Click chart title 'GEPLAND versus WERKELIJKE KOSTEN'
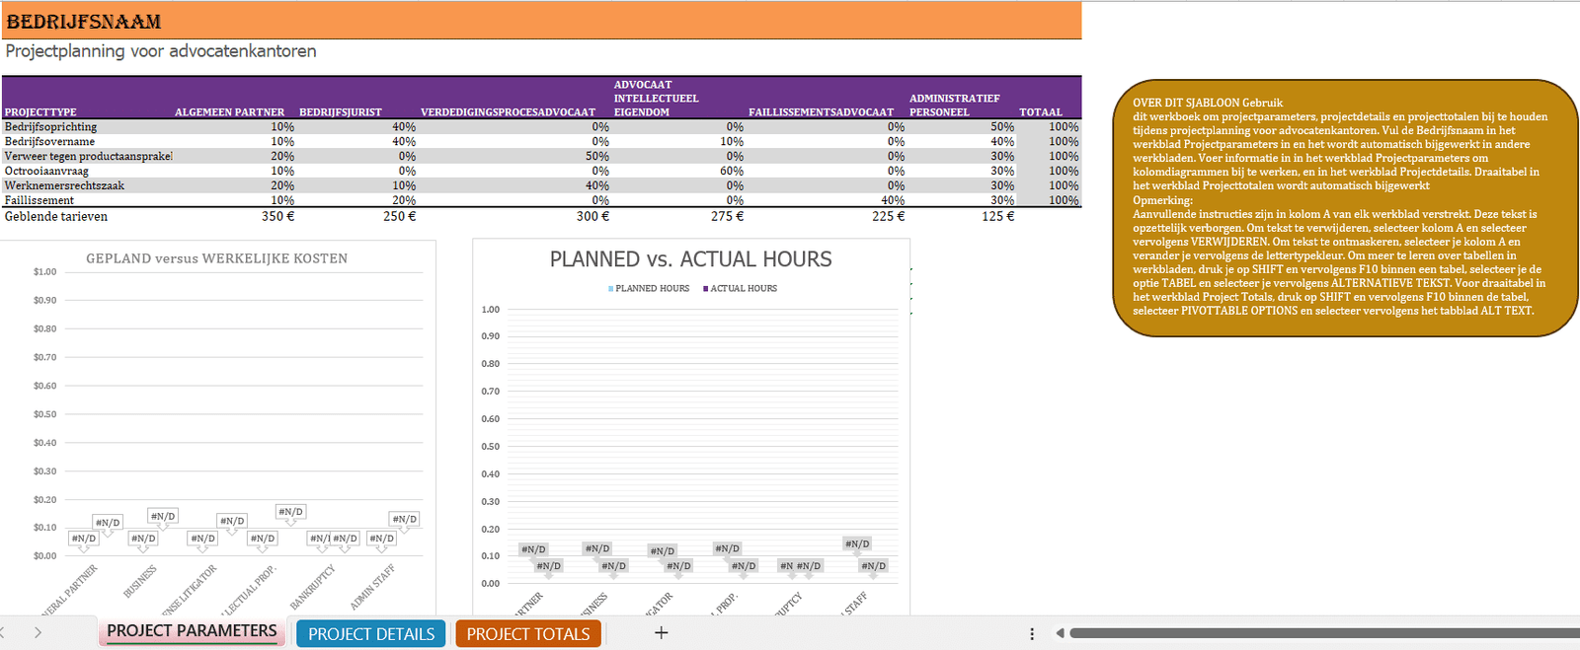 (216, 258)
